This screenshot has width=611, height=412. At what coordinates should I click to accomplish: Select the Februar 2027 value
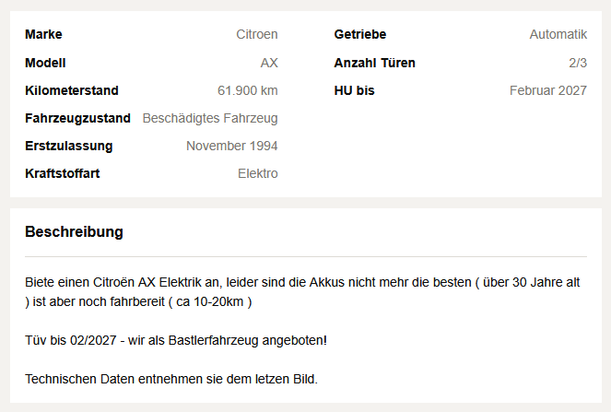point(548,90)
